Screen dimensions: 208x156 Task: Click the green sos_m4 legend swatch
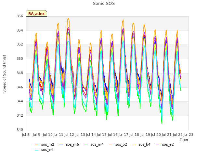86,145
